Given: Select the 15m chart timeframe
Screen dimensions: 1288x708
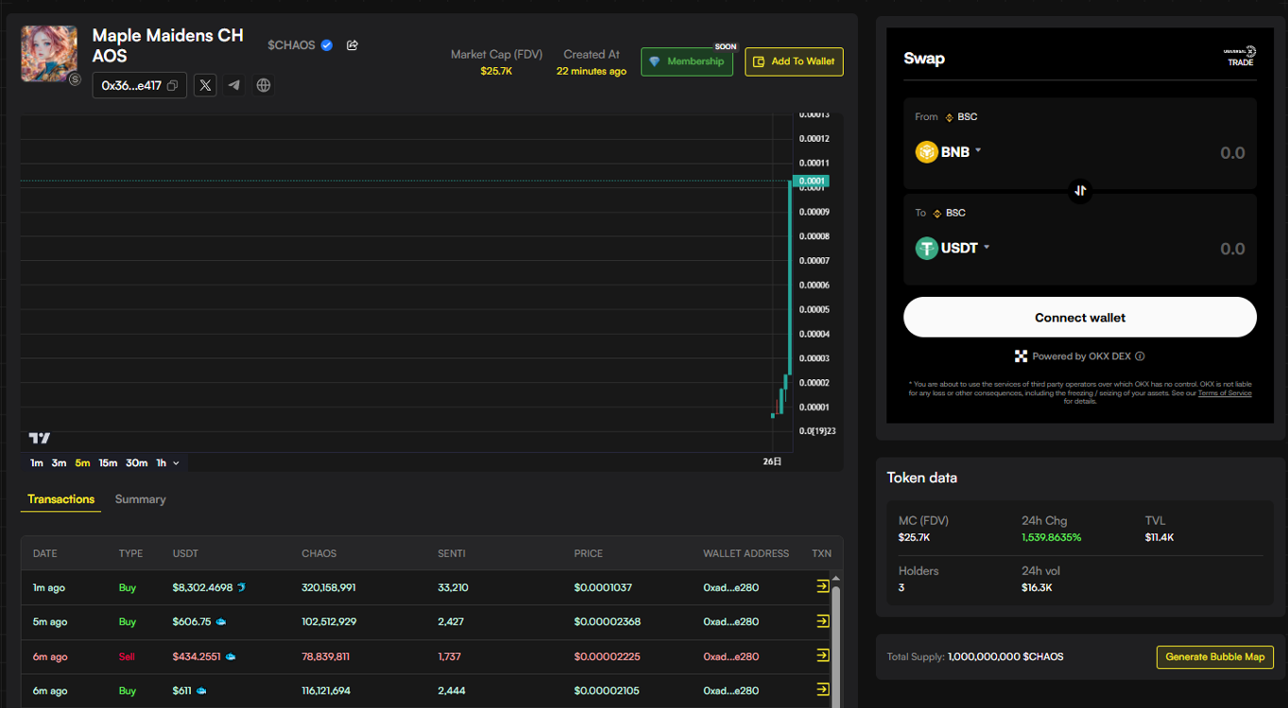Looking at the screenshot, I should pos(108,463).
